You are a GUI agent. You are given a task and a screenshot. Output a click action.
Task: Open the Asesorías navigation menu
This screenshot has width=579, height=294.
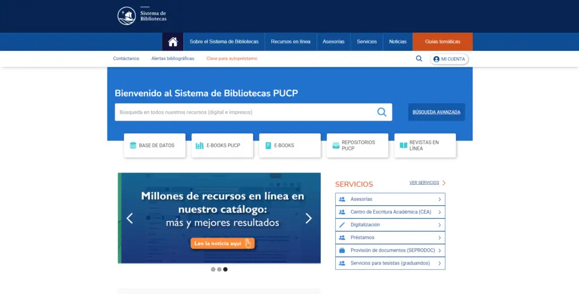[x=334, y=42]
